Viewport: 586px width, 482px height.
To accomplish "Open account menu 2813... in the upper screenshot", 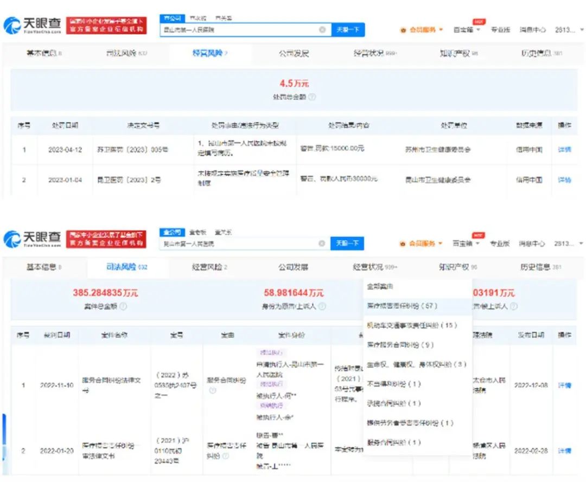I will point(569,29).
